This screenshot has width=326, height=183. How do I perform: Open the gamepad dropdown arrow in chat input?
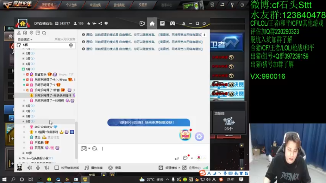89,148
